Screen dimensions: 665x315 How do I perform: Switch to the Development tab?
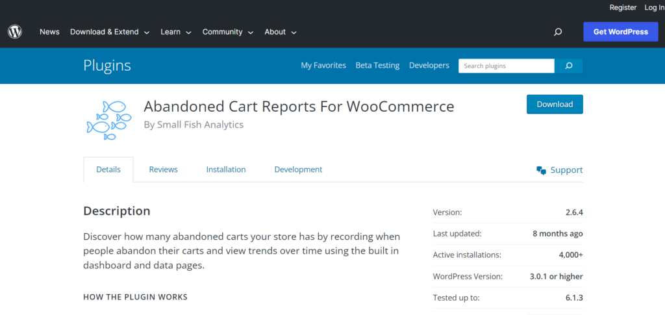298,170
